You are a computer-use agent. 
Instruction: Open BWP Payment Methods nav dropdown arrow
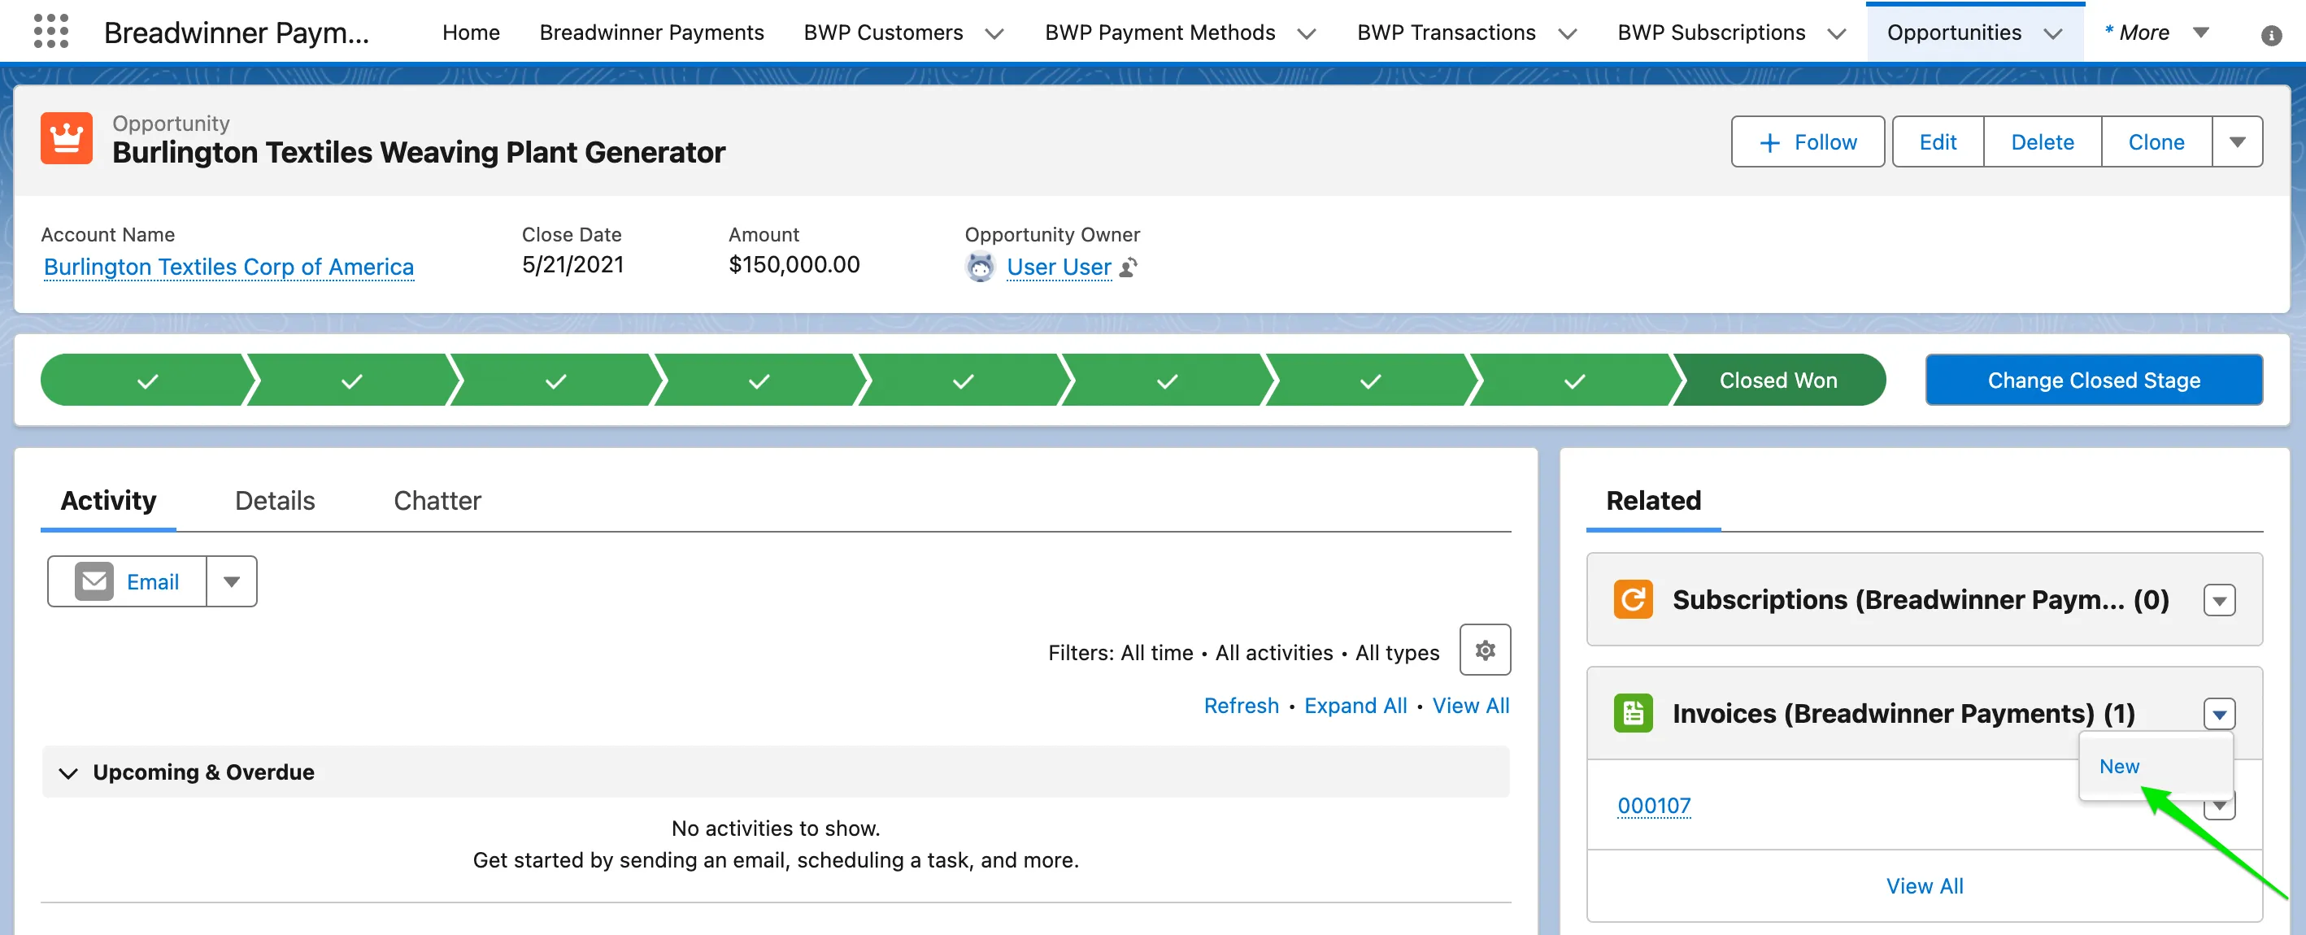tap(1306, 33)
